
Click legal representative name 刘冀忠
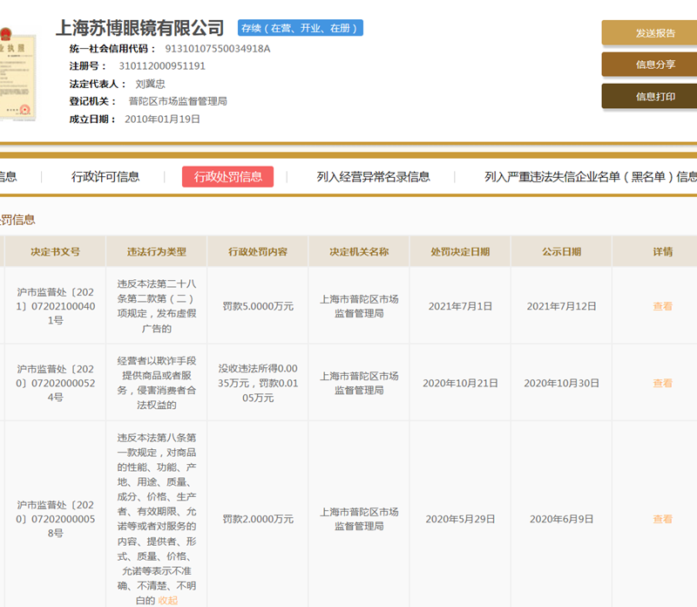[x=150, y=84]
